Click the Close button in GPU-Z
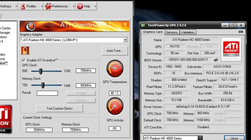Viewport: 251px width, 140px height. pos(234,138)
